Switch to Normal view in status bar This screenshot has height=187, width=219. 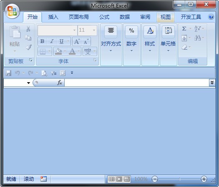pos(111,179)
